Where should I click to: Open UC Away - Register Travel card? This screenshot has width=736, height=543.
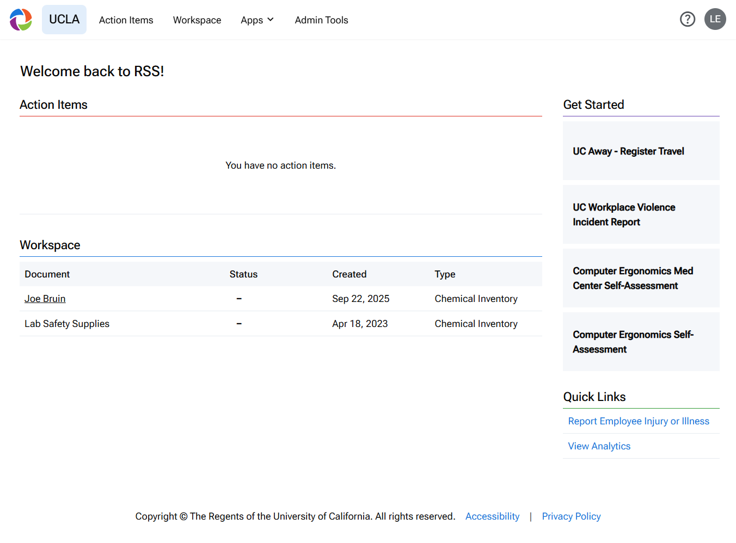click(x=641, y=151)
